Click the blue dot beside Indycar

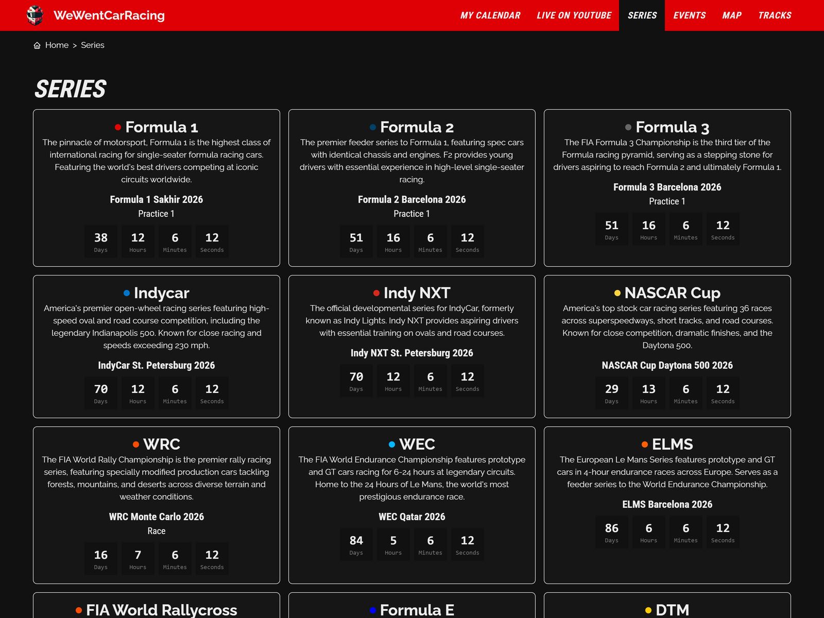pyautogui.click(x=127, y=293)
